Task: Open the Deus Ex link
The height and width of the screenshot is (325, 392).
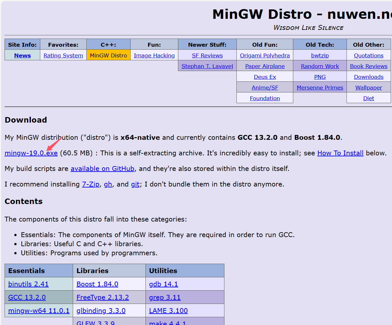Action: (x=265, y=77)
